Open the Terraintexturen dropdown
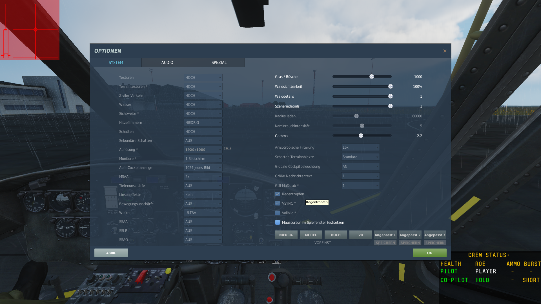 (x=203, y=86)
